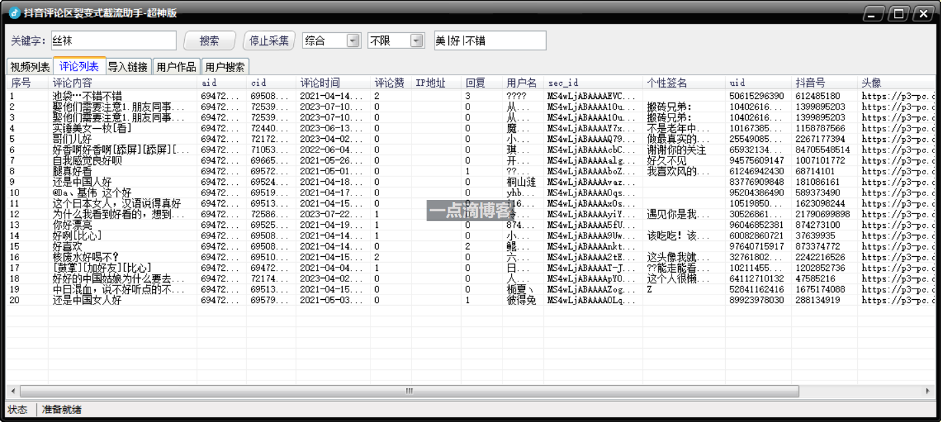Click the uid cell 89923978030

(757, 300)
